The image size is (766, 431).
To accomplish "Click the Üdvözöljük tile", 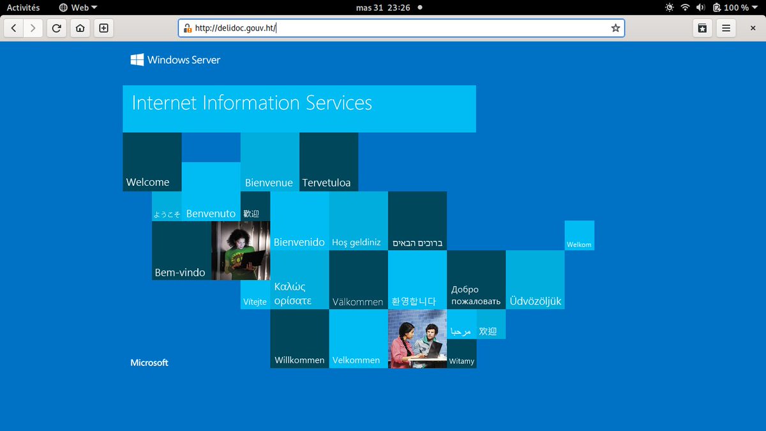I will point(535,280).
